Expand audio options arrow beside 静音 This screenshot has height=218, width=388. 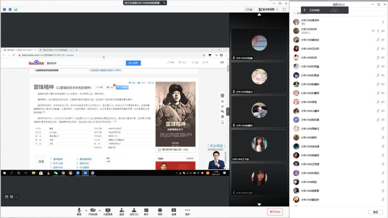click(86, 210)
